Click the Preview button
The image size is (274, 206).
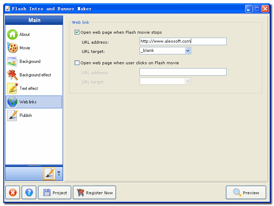pos(246,193)
